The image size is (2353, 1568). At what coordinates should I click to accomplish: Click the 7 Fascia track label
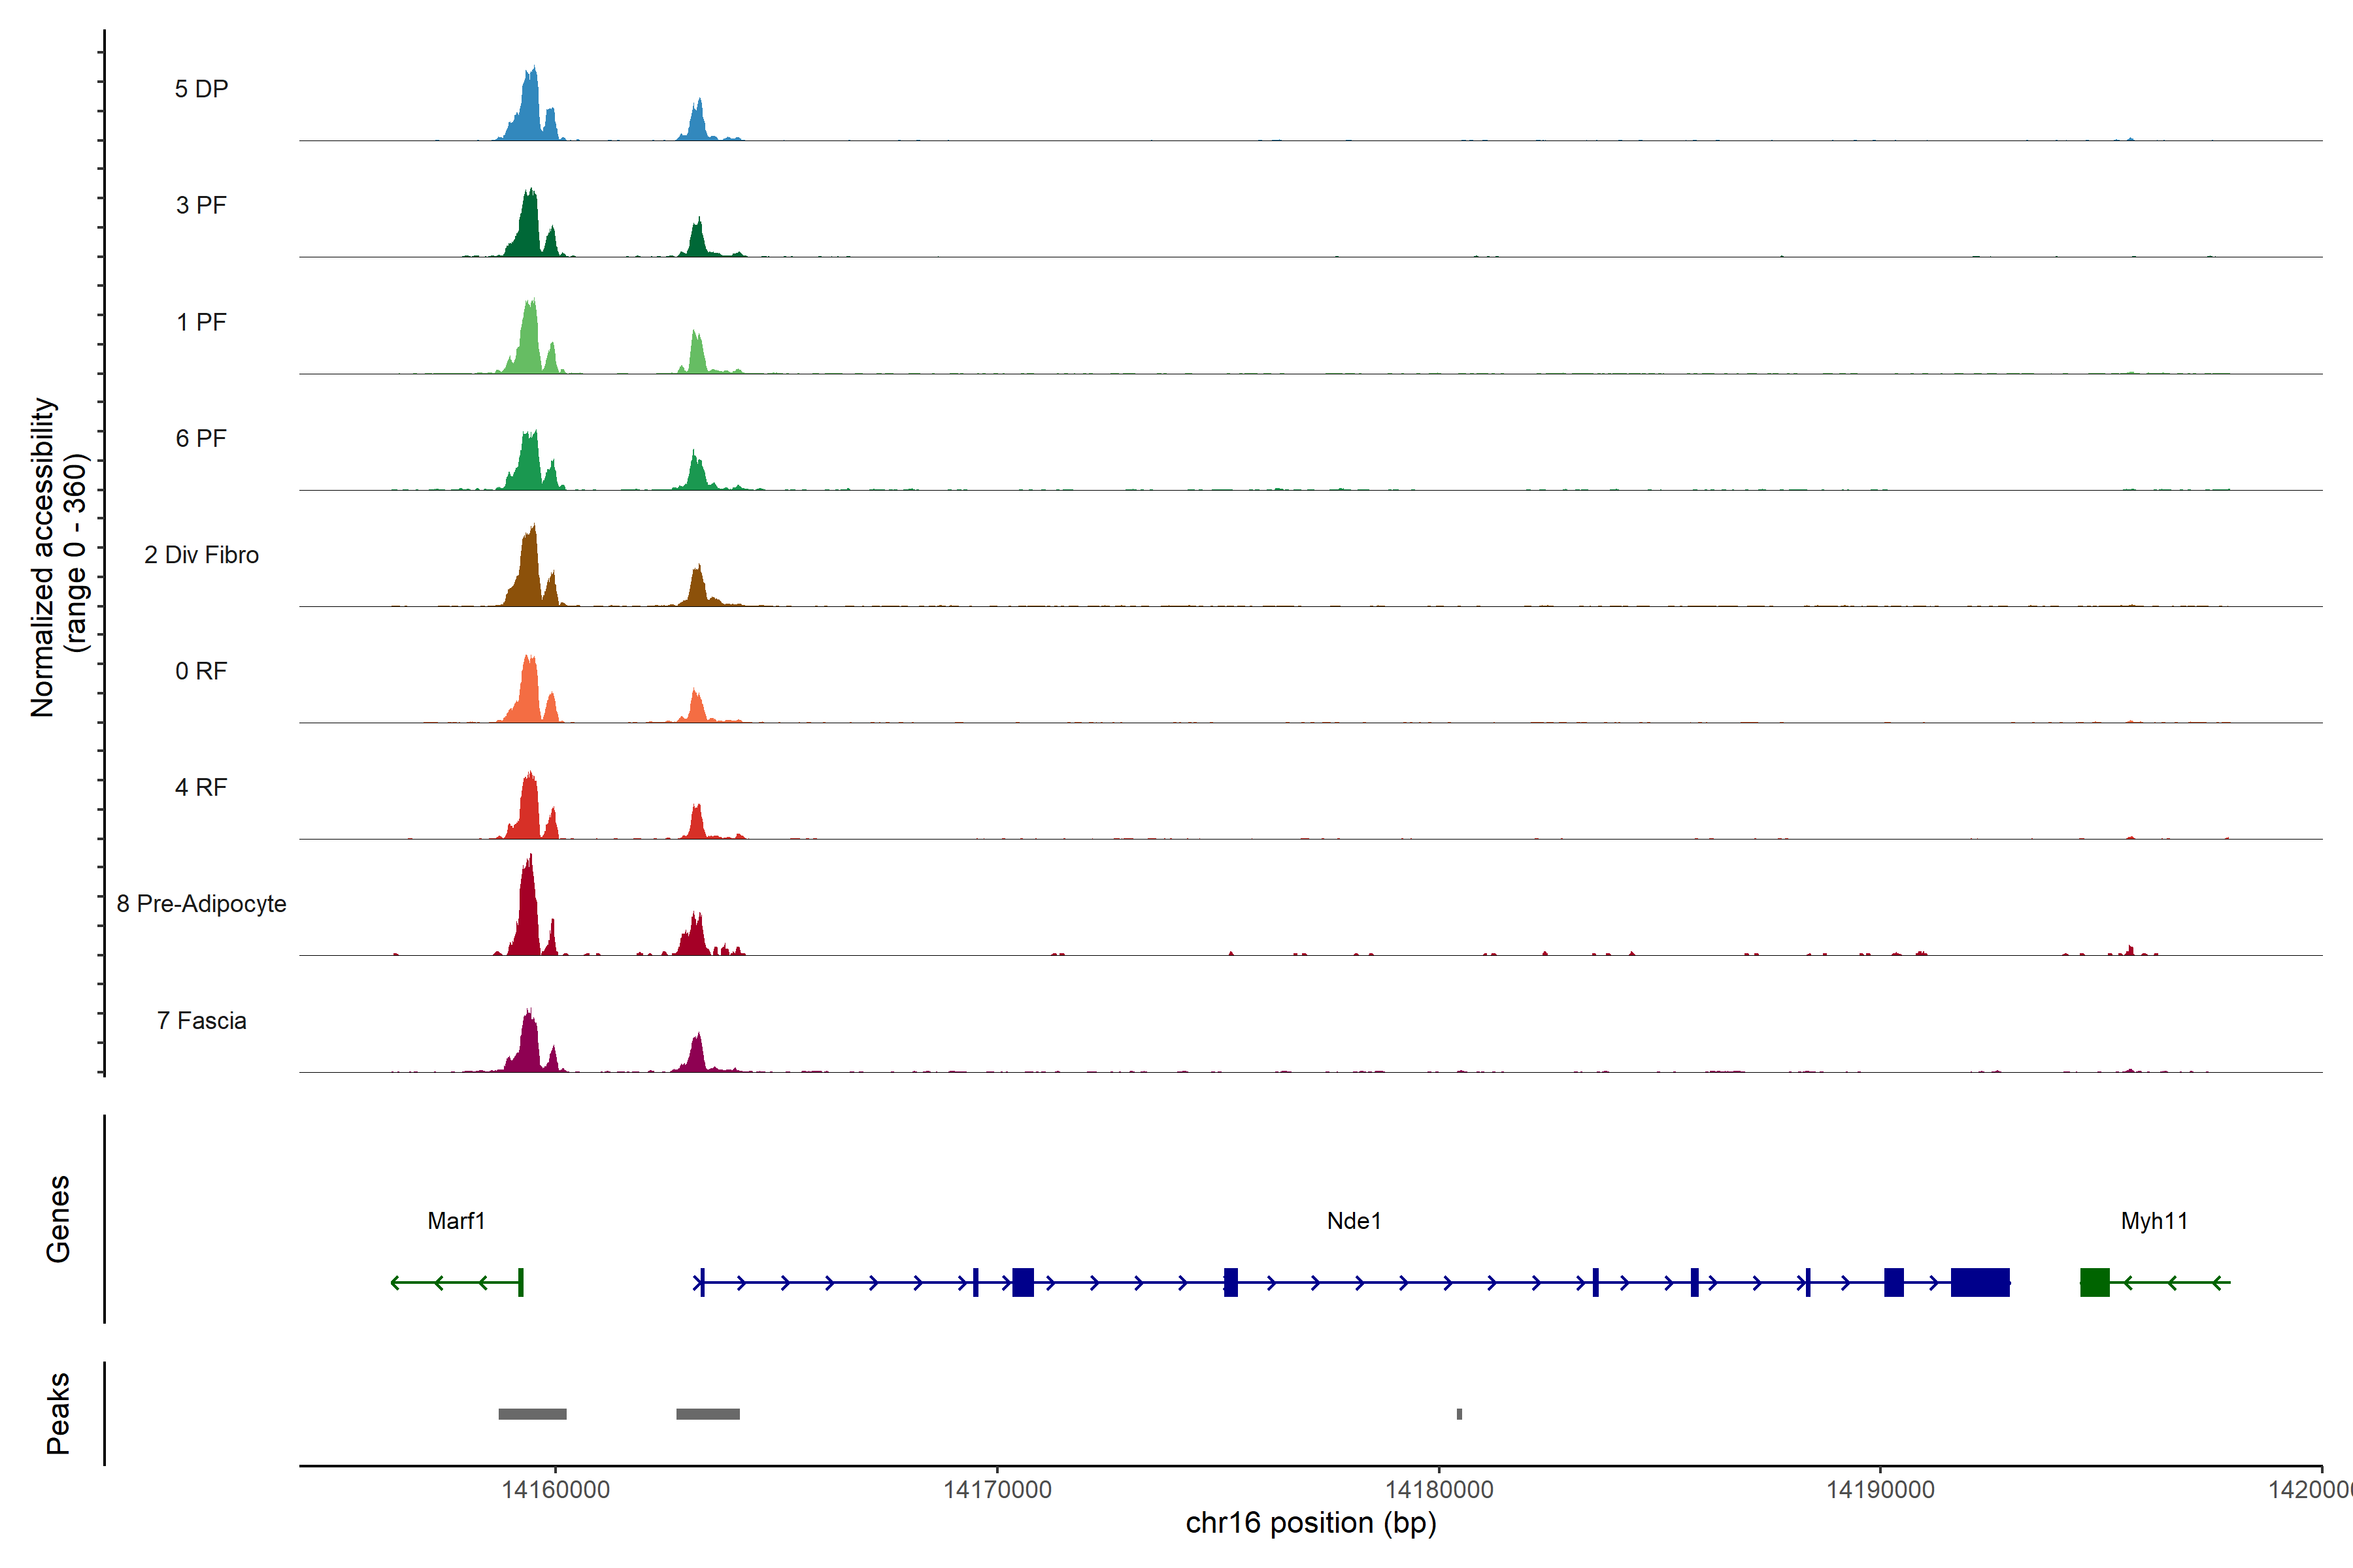point(201,1021)
